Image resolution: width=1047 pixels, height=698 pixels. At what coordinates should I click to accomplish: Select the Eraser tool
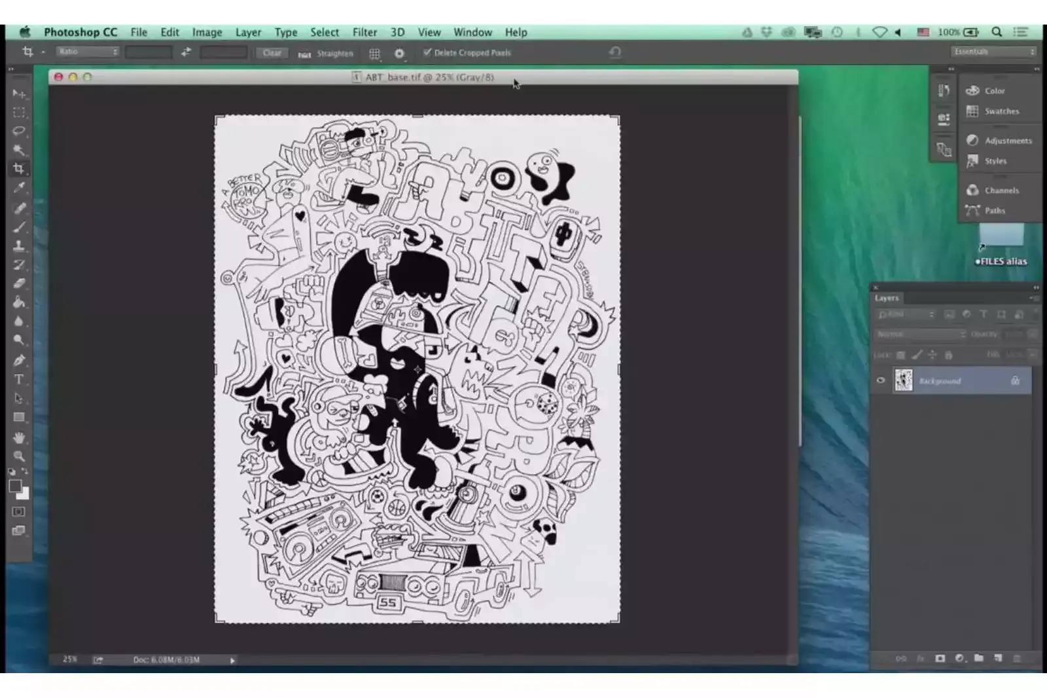tap(19, 284)
